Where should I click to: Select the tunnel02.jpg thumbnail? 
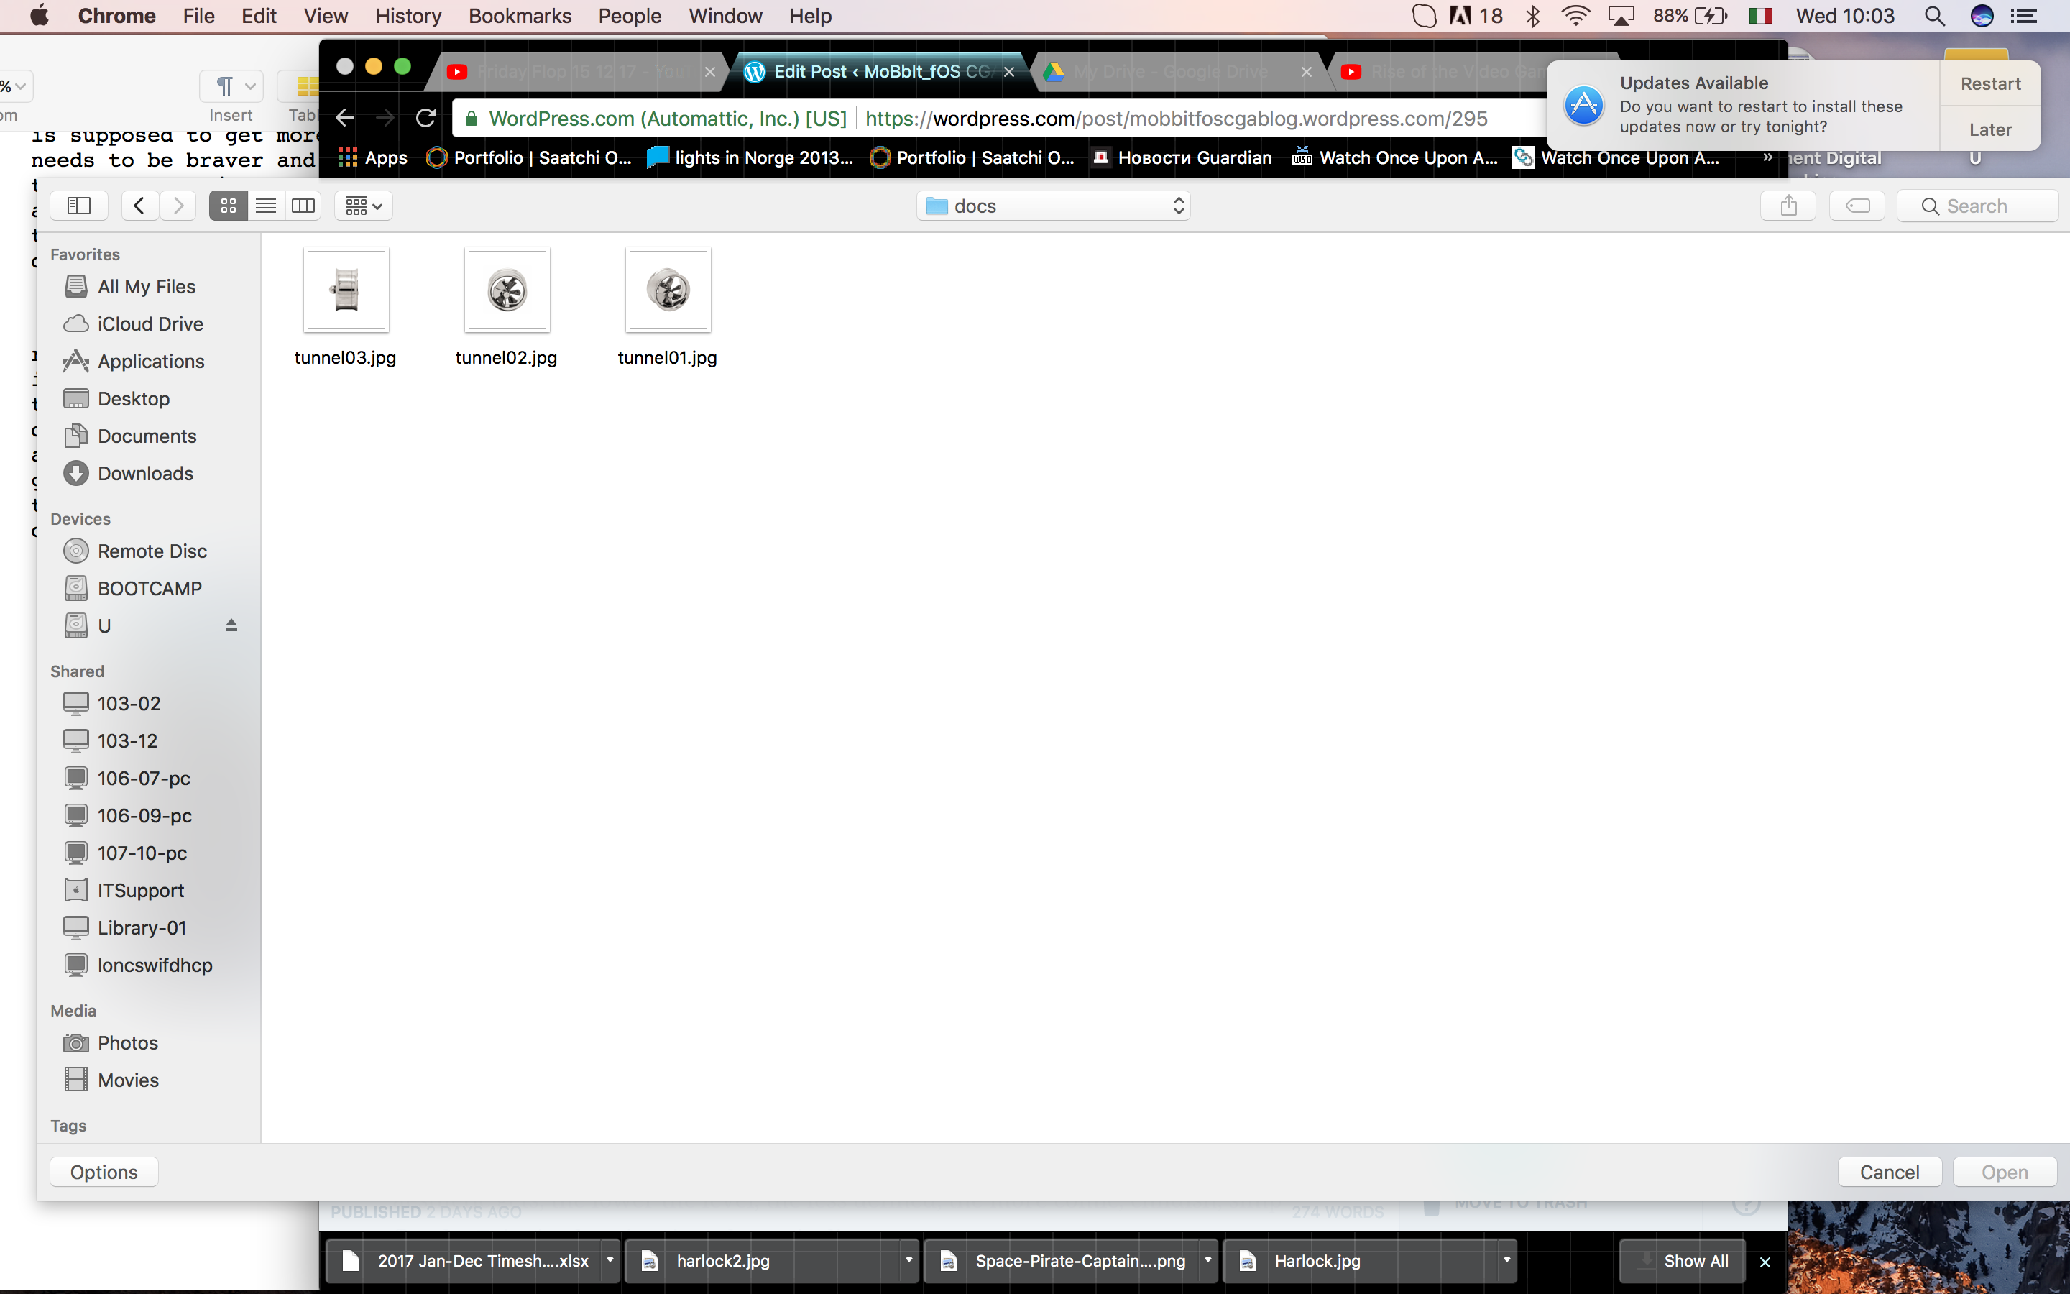tap(507, 290)
